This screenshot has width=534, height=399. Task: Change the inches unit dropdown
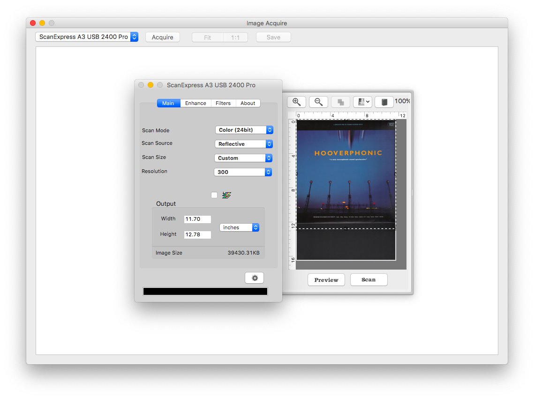point(240,227)
